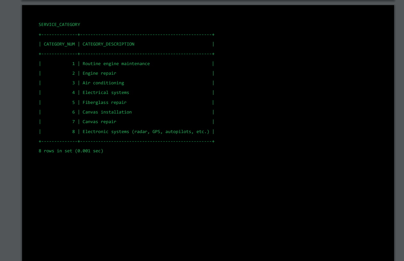Screen dimensions: 404x261
Task: Select the Fiberglass repair description
Action: (104, 102)
